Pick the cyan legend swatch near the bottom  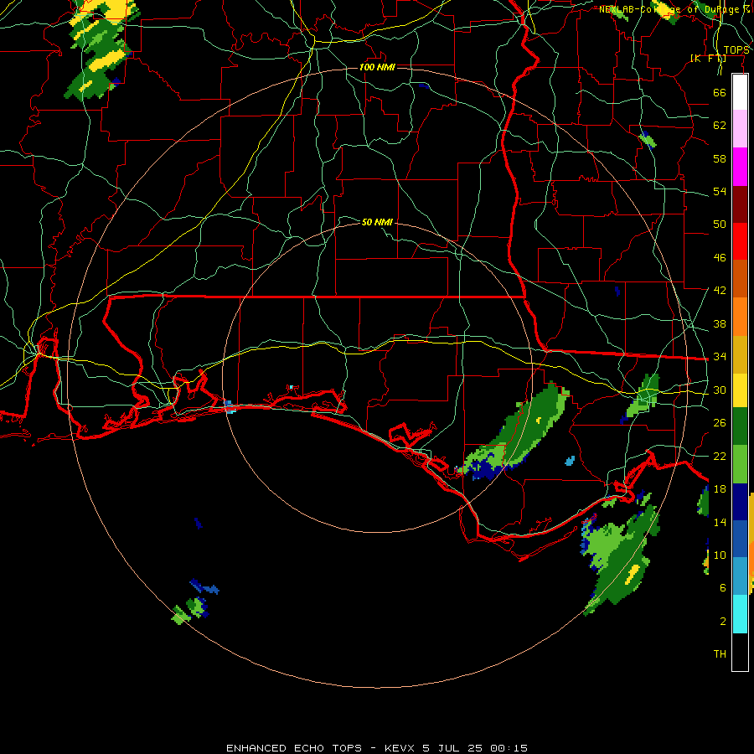click(x=740, y=614)
